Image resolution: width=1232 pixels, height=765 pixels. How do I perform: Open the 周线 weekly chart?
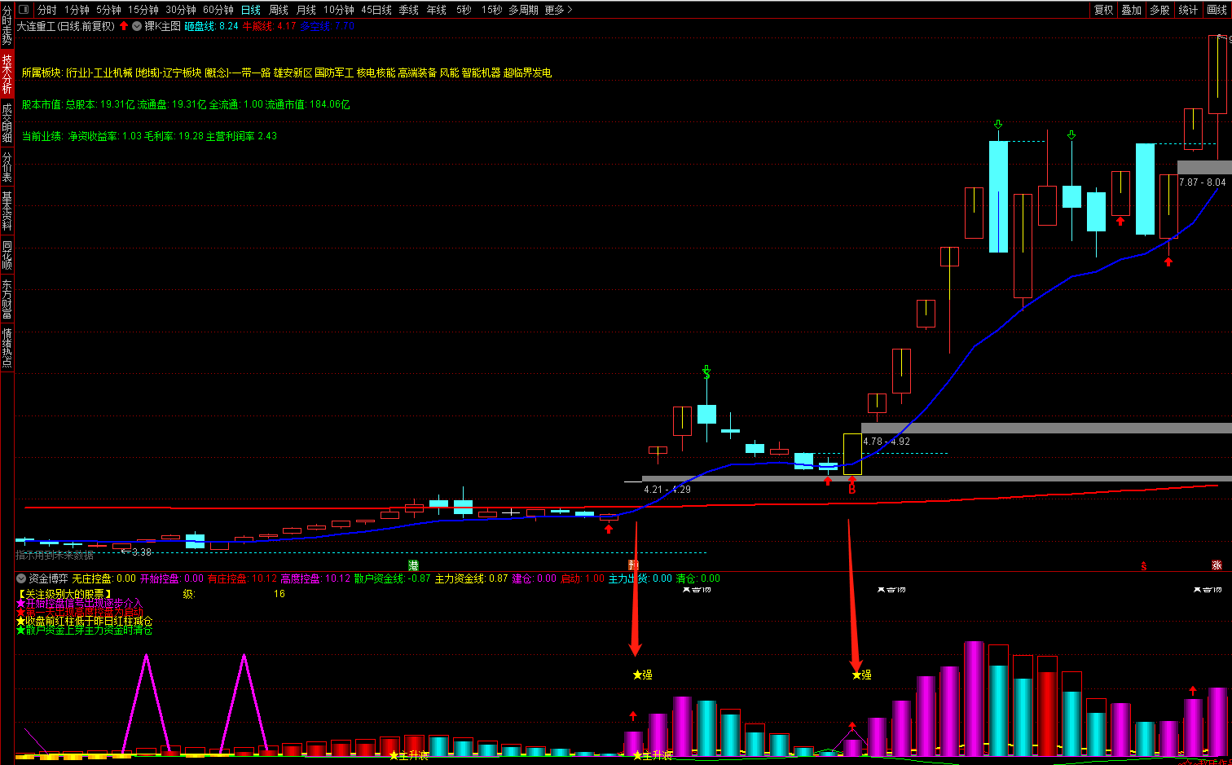pyautogui.click(x=279, y=10)
